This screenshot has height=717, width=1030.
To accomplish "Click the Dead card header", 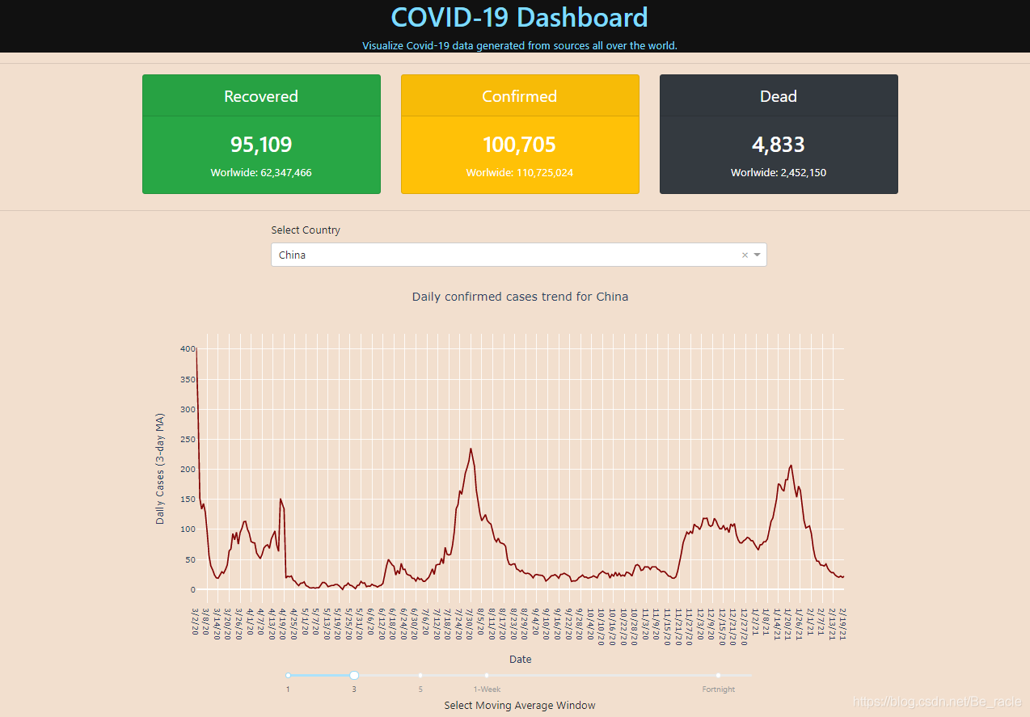I will 779,95.
